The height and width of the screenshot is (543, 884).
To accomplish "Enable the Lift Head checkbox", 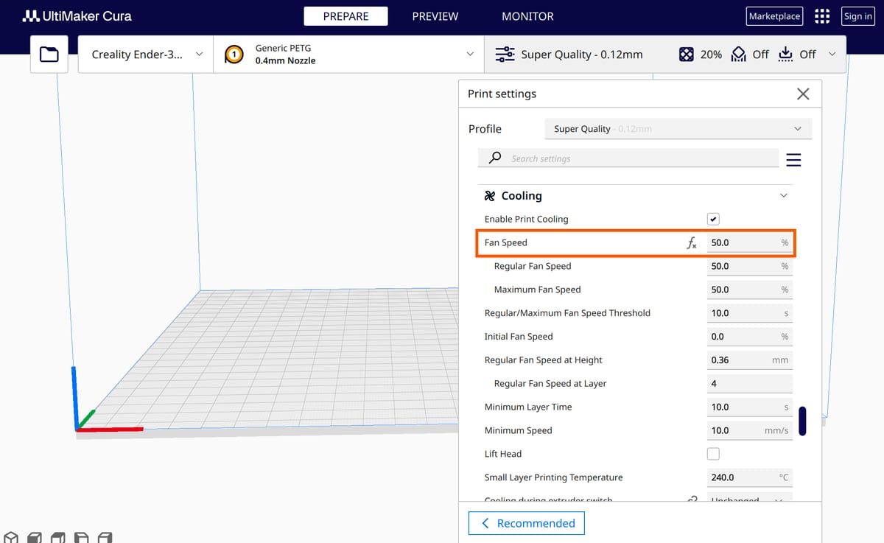I will click(x=713, y=454).
